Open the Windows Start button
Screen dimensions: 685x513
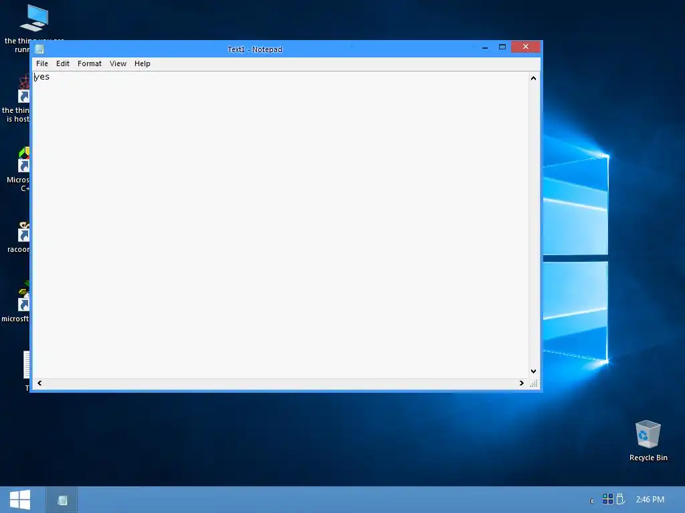[19, 500]
